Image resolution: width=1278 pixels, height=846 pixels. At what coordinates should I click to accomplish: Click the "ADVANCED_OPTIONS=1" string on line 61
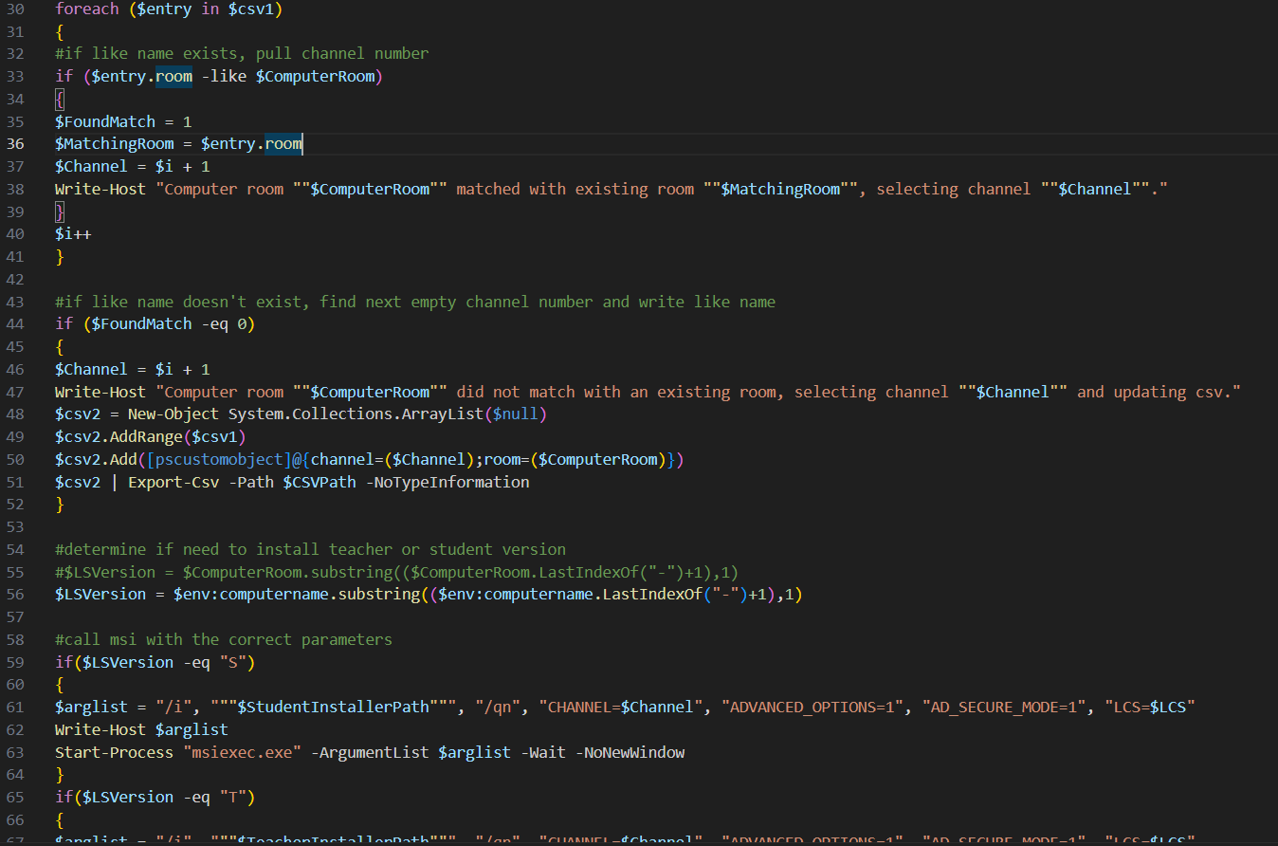(812, 708)
